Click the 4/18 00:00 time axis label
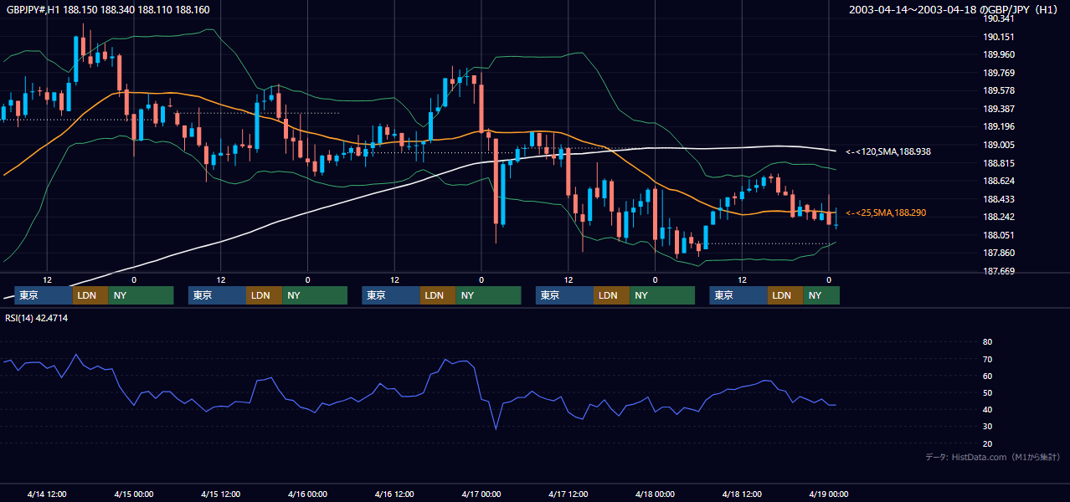The width and height of the screenshot is (1070, 502). [x=655, y=494]
